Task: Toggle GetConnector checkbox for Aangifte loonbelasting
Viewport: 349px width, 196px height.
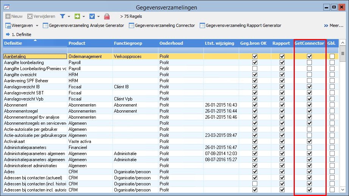Action: (309, 62)
